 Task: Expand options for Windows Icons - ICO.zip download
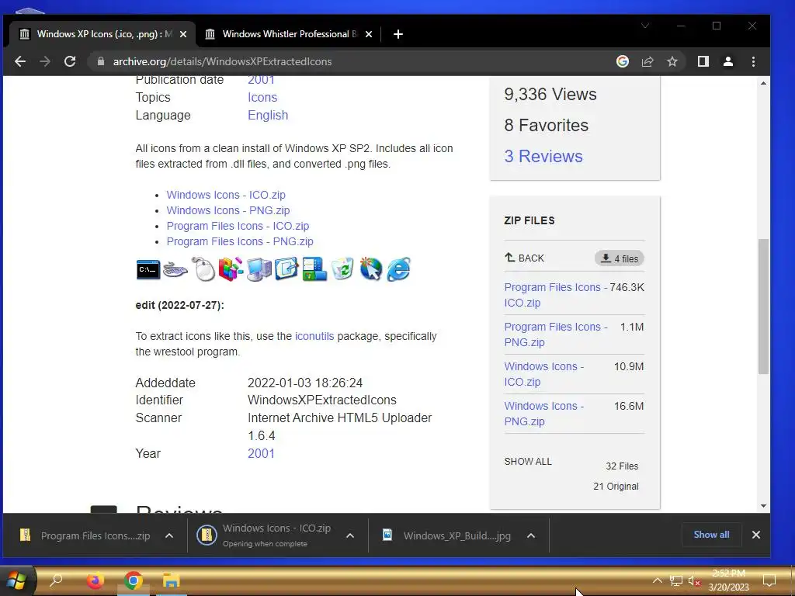350,535
